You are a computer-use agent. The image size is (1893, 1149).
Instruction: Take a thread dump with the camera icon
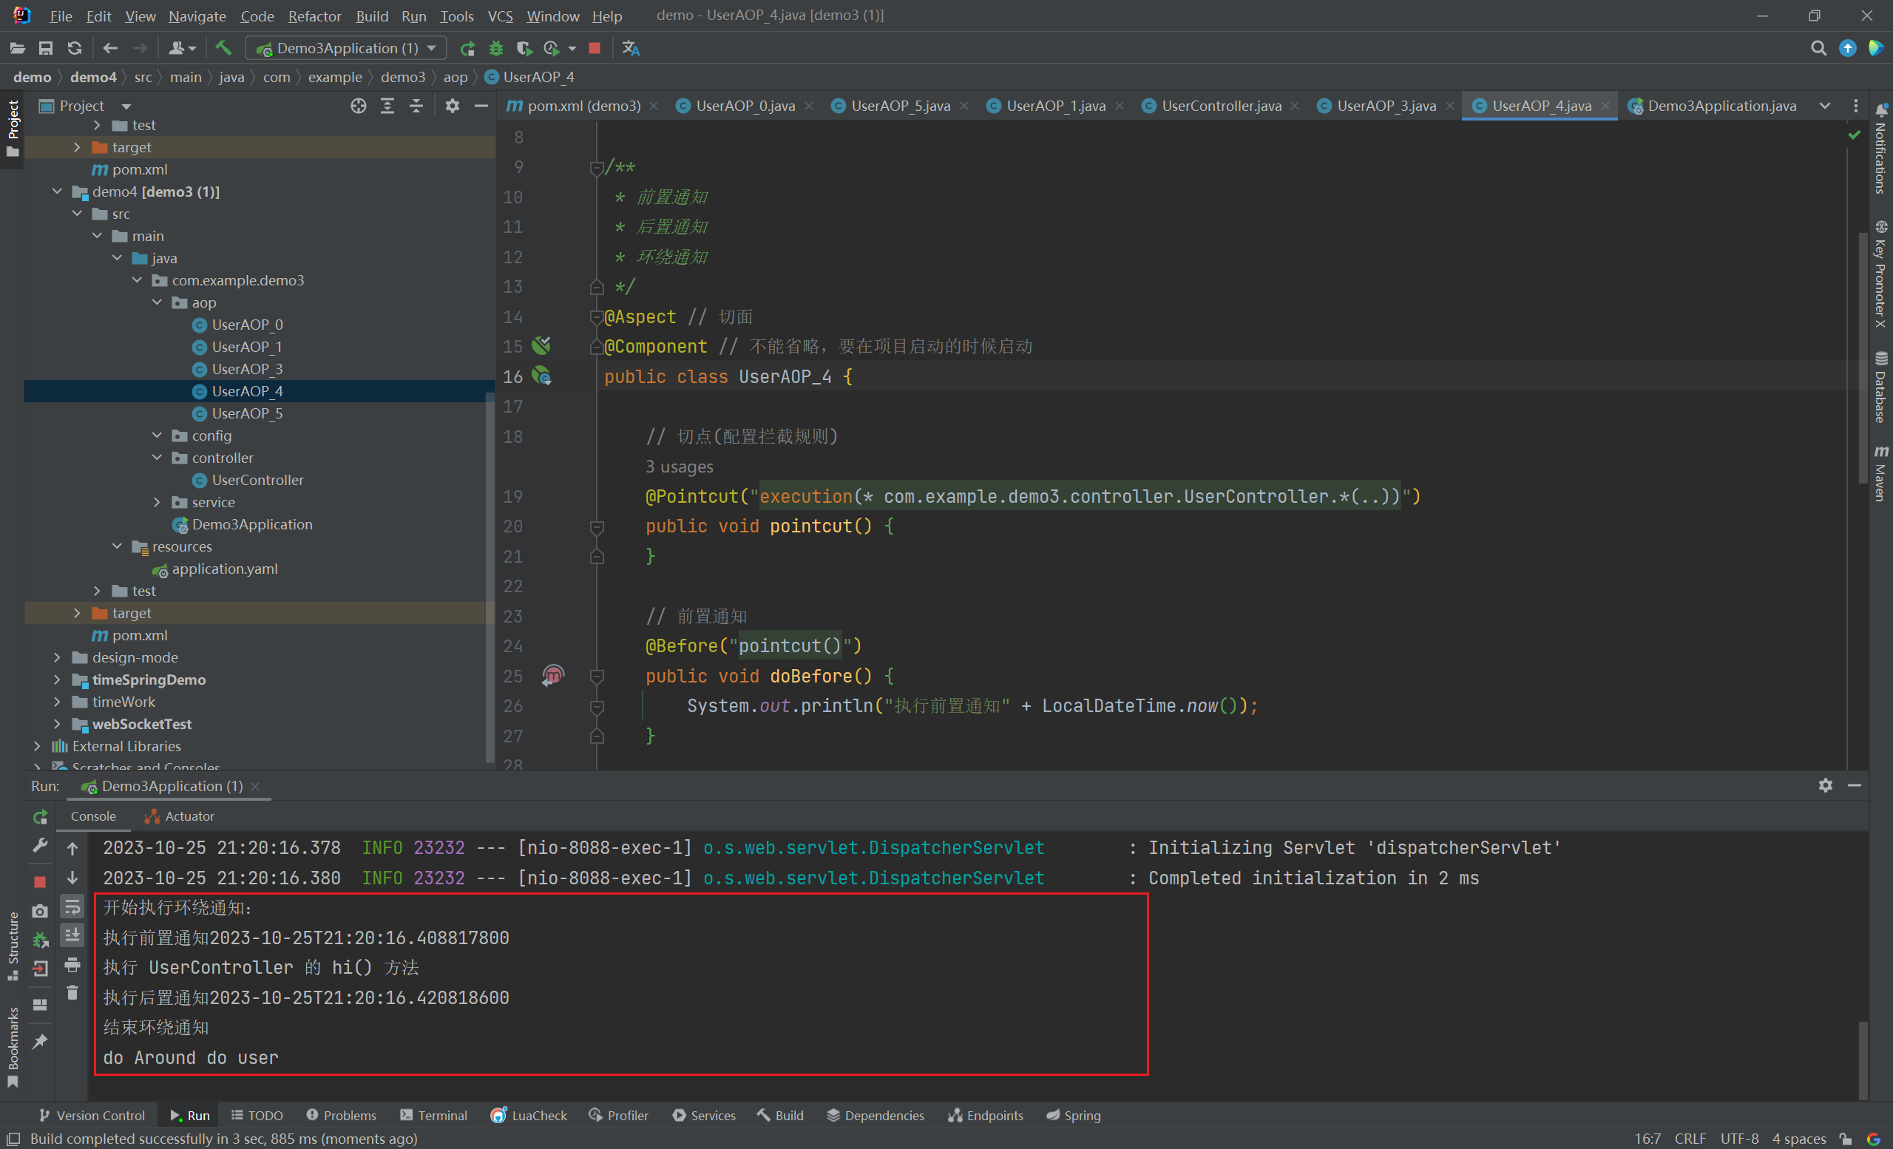coord(40,911)
